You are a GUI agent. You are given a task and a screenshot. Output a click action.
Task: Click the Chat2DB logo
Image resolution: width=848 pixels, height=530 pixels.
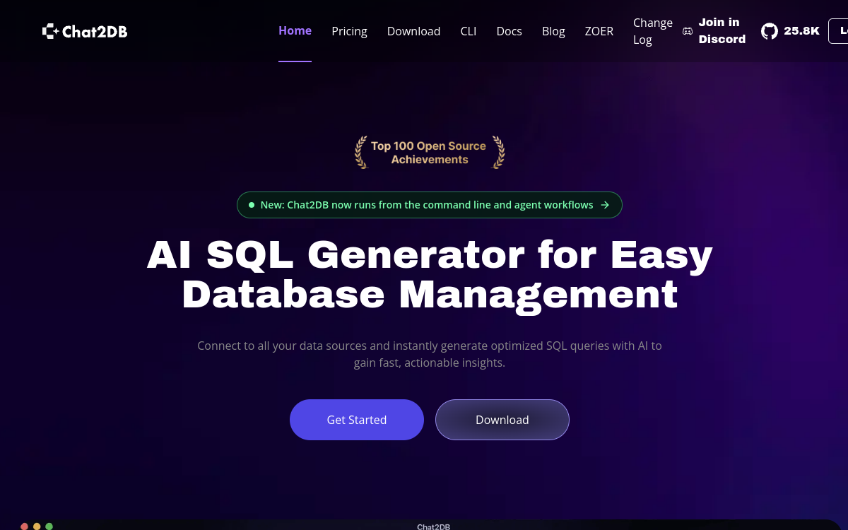point(85,31)
